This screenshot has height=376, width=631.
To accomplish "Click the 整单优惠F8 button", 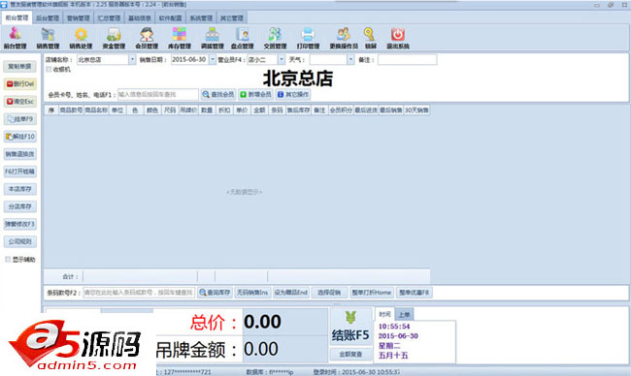I will [x=415, y=293].
